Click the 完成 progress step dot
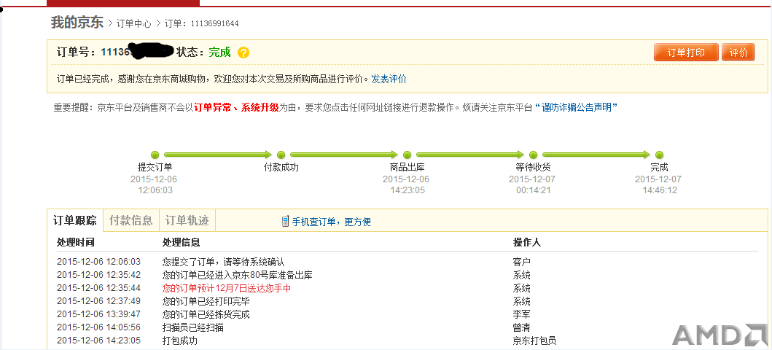This screenshot has width=772, height=350. pyautogui.click(x=659, y=155)
